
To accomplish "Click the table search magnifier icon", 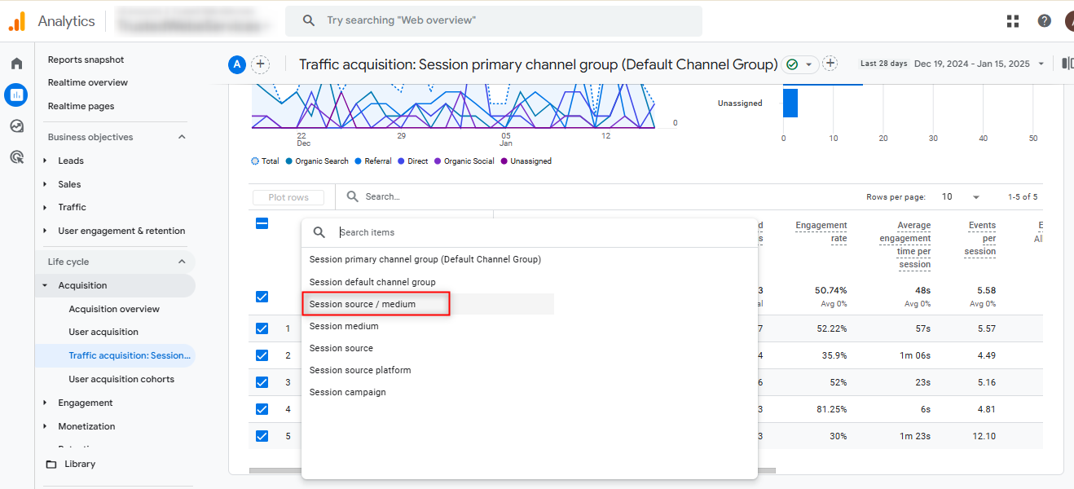I will point(352,196).
